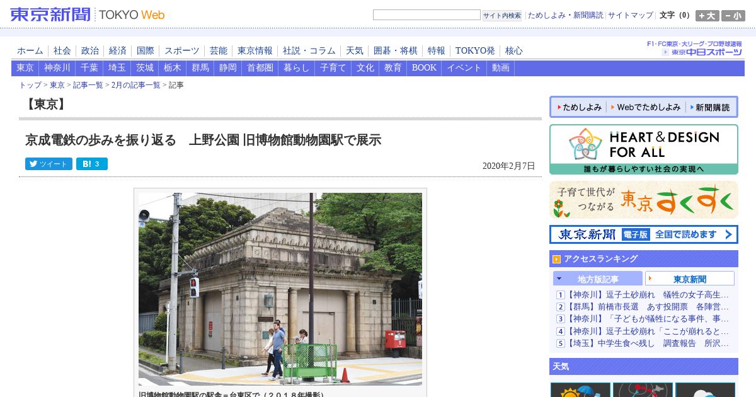Screen dimensions: 756x397
Task: Open the 囲碁・将棋 section
Action: pyautogui.click(x=396, y=51)
